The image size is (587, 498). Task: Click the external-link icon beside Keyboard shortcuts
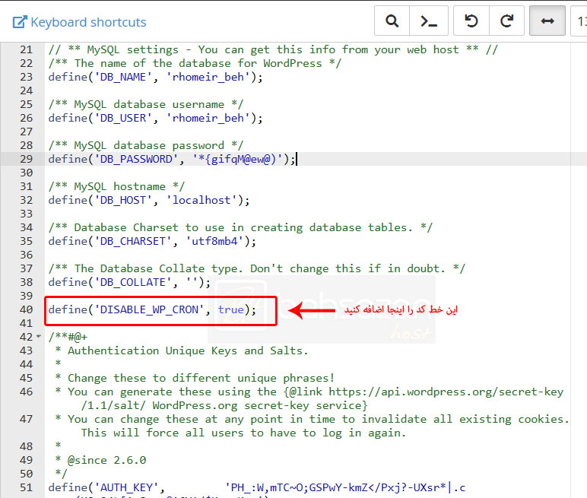click(x=20, y=22)
